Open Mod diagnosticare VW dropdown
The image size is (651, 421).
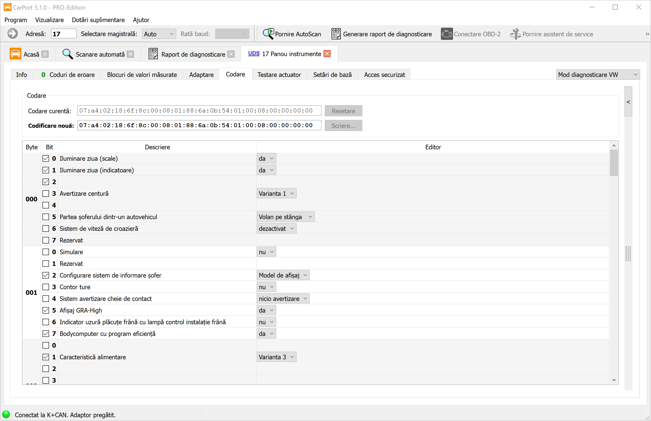point(597,75)
